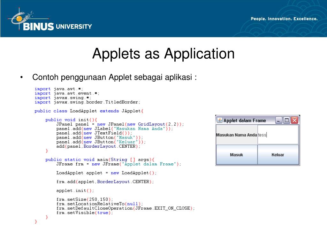Click the People. Innovation. Excellence. tagline

pyautogui.click(x=284, y=19)
